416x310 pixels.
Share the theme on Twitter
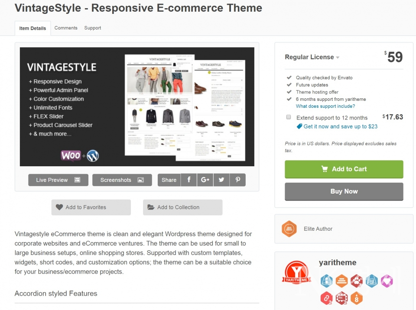(221, 180)
